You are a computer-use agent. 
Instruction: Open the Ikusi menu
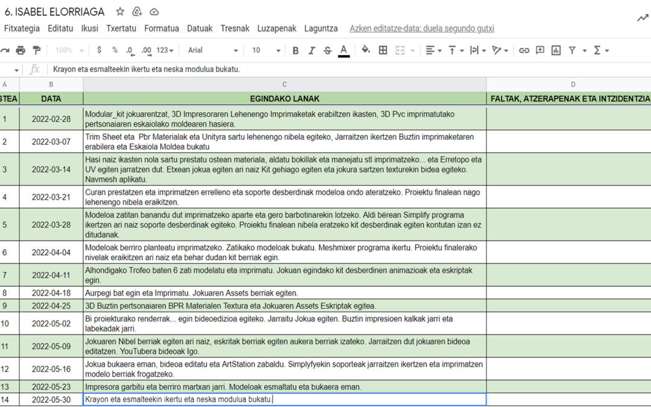[x=90, y=28]
